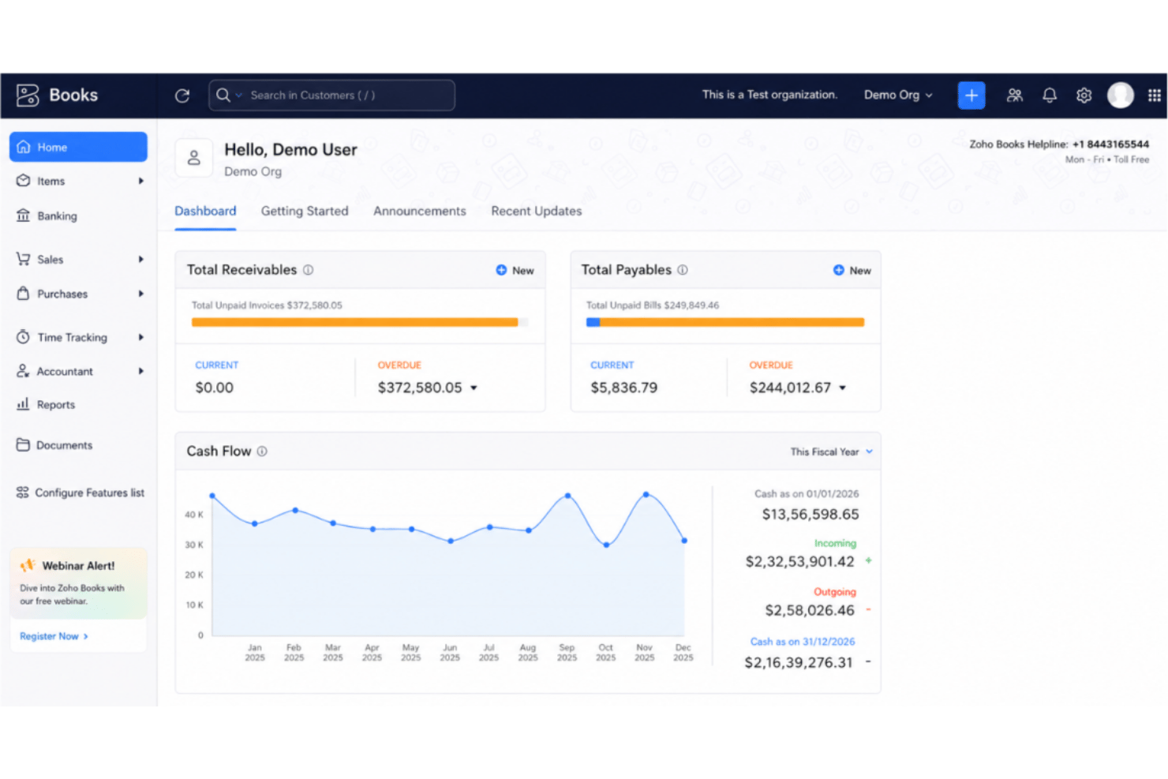Click the Time Tracking clock icon
Screen dimensions: 1168x779
click(x=23, y=337)
